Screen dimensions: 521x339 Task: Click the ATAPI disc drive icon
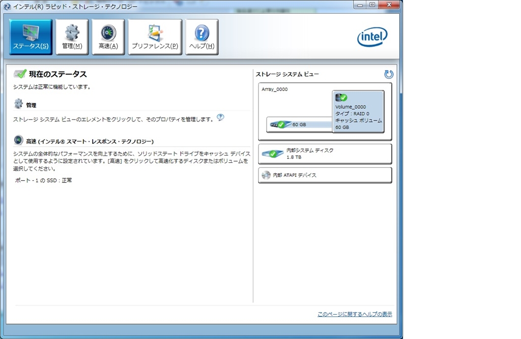pyautogui.click(x=266, y=175)
